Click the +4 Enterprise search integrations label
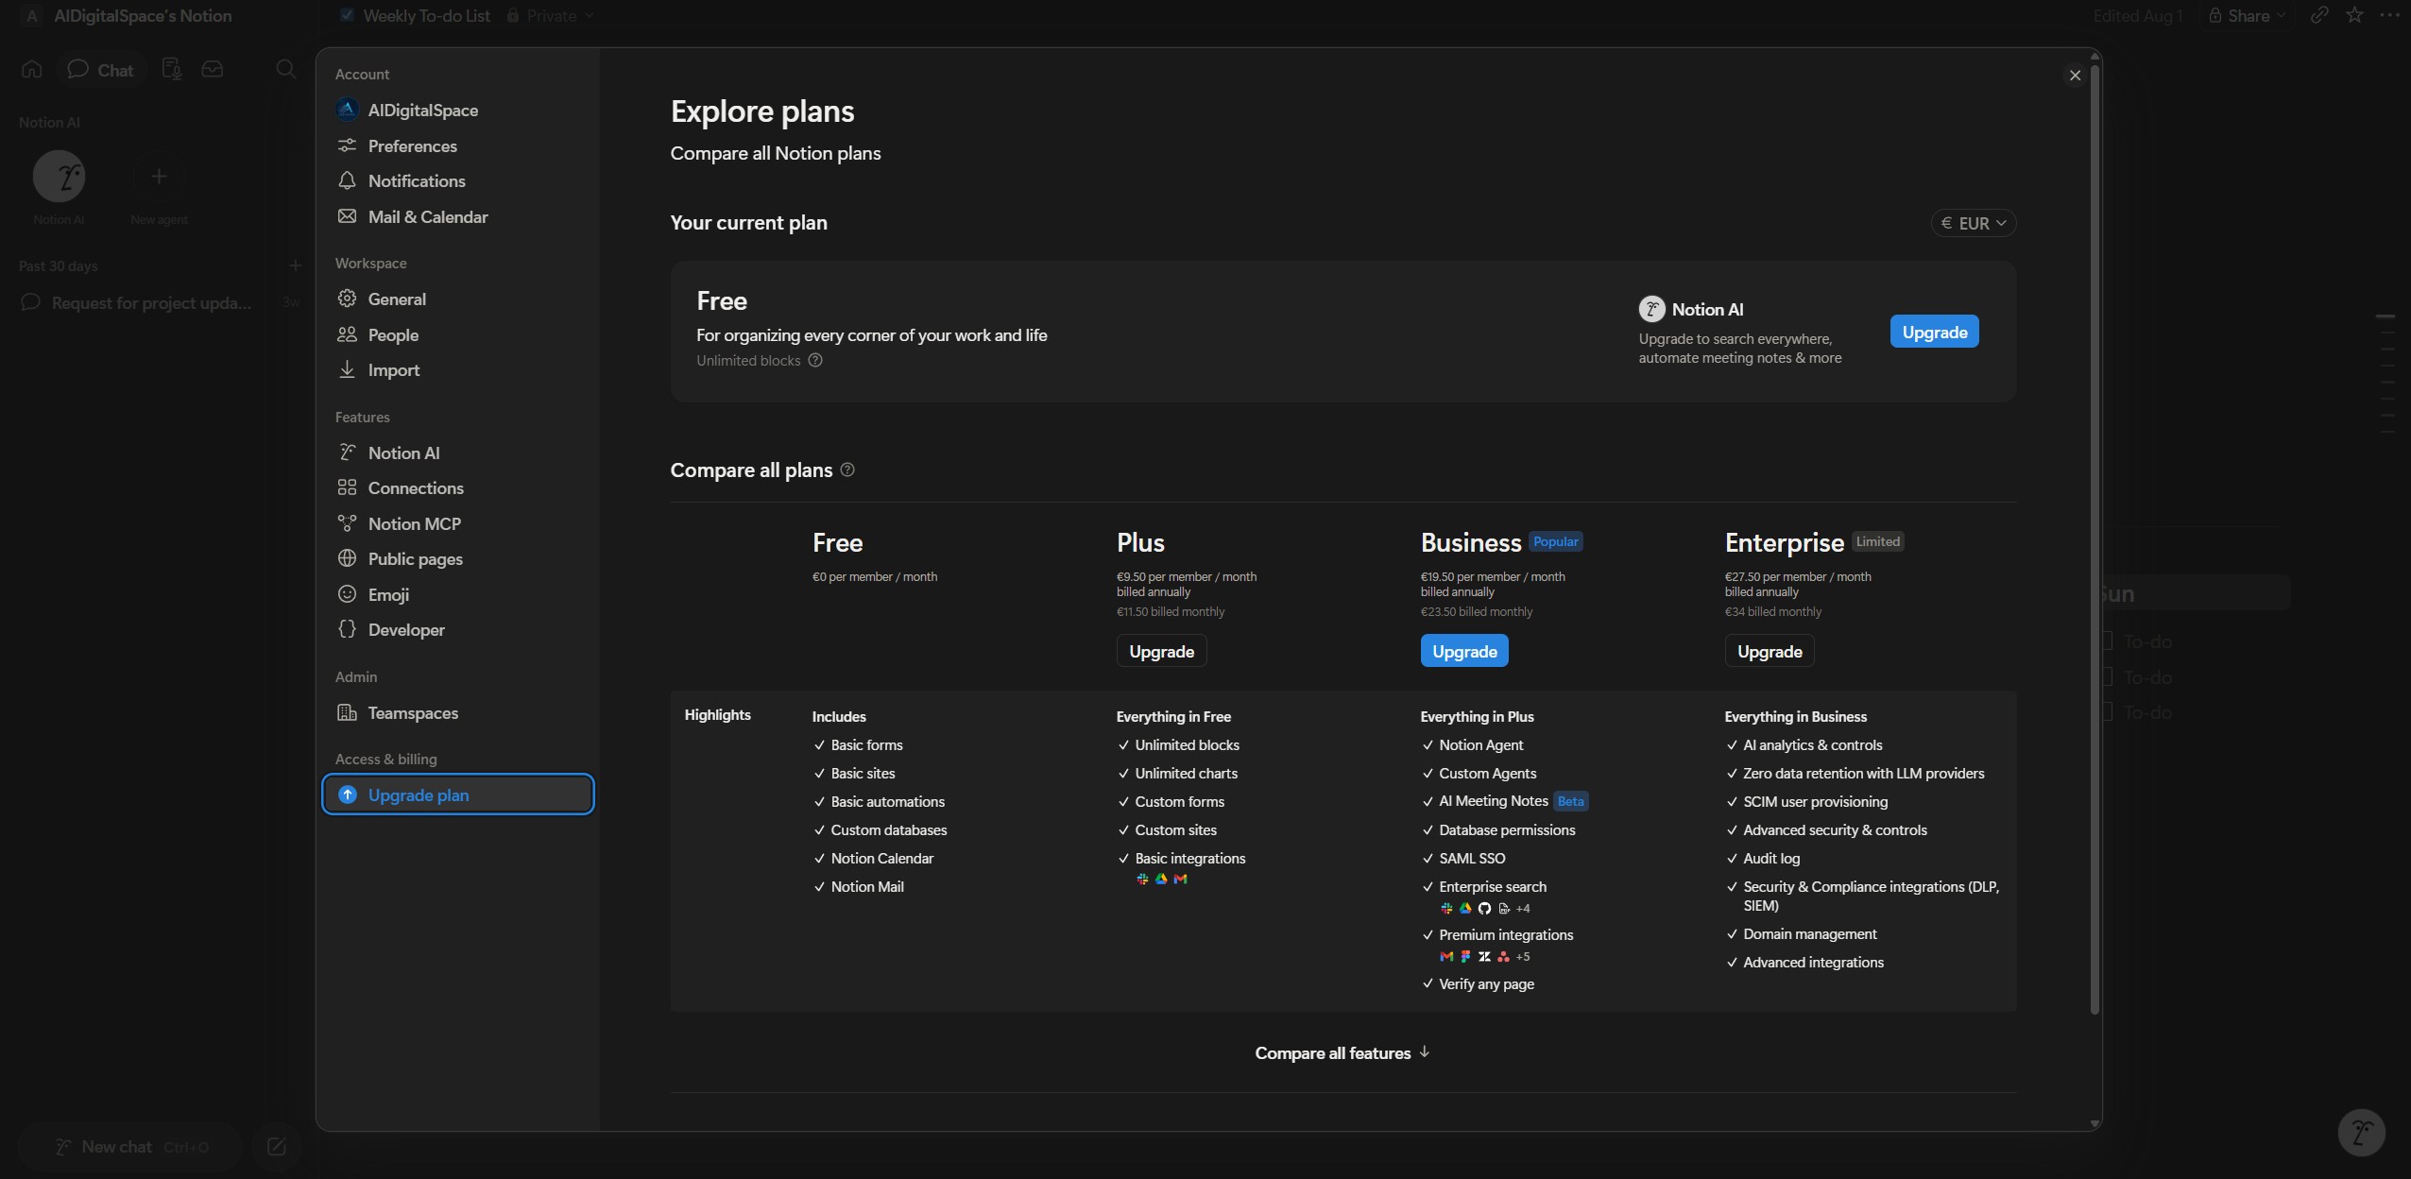 coord(1523,908)
